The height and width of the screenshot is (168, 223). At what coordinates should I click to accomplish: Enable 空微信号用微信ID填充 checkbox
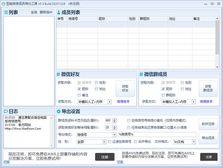tap(129, 120)
